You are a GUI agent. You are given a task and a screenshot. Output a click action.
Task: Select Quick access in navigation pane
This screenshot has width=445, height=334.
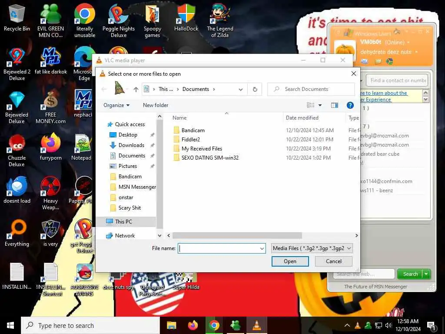point(130,124)
